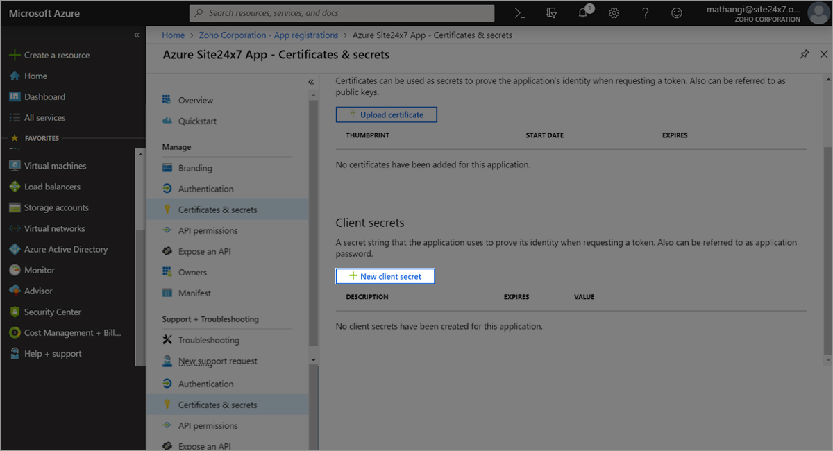Image resolution: width=833 pixels, height=451 pixels.
Task: Click the Upload certificate button
Action: tap(387, 114)
